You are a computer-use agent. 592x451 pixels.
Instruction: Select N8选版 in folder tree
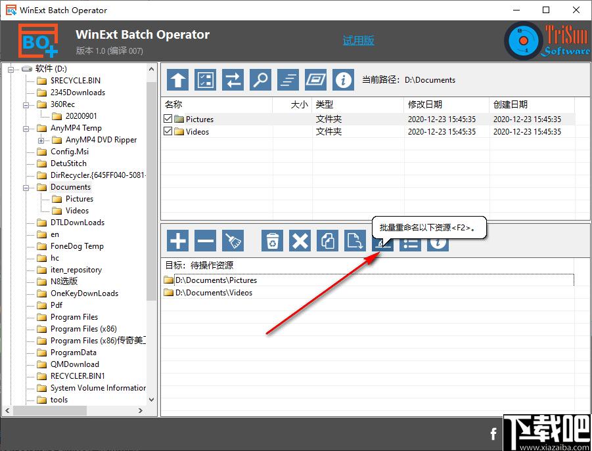pos(64,282)
